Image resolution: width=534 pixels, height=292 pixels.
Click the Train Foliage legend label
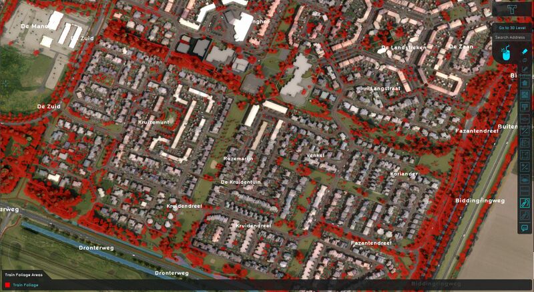26,285
